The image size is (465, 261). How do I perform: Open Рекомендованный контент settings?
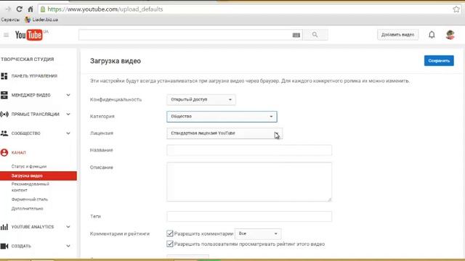(31, 187)
